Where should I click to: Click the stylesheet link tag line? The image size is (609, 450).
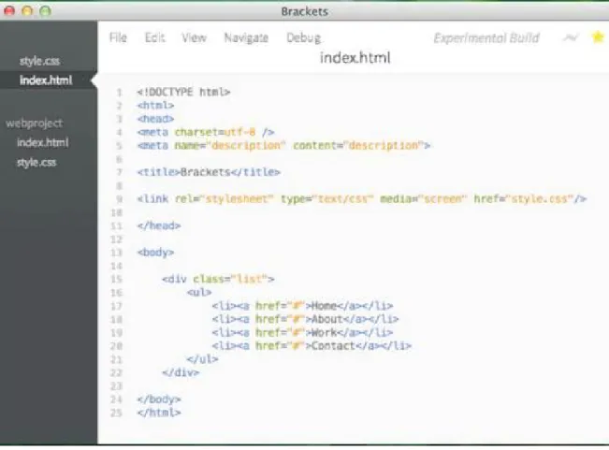click(x=362, y=198)
